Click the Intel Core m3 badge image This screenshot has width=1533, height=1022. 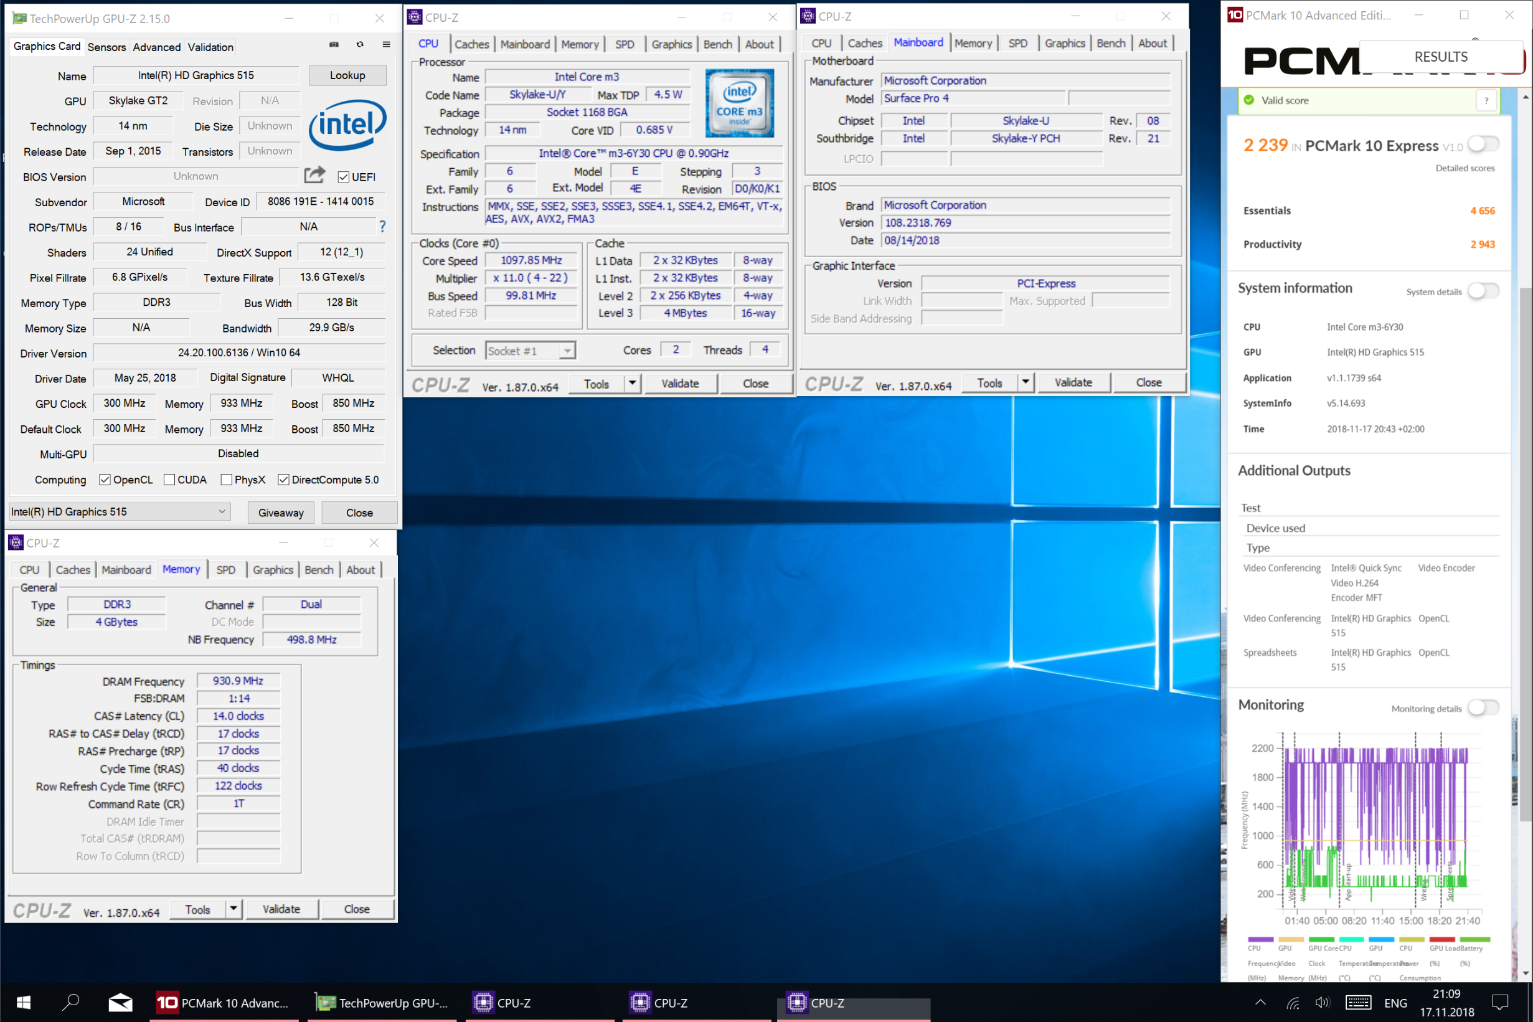click(x=740, y=103)
